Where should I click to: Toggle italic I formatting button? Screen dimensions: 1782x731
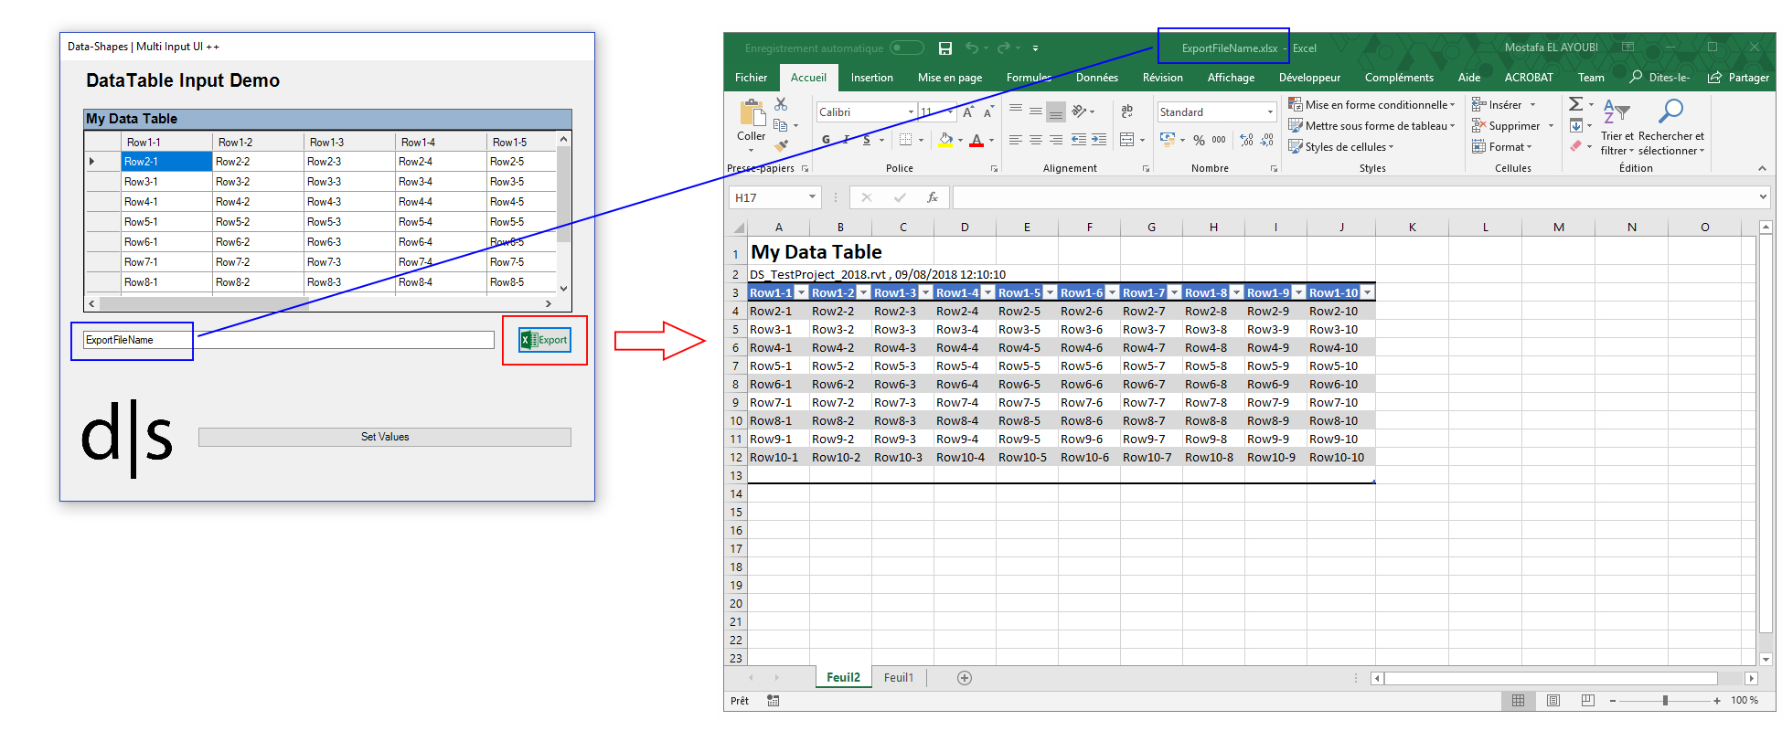[847, 140]
